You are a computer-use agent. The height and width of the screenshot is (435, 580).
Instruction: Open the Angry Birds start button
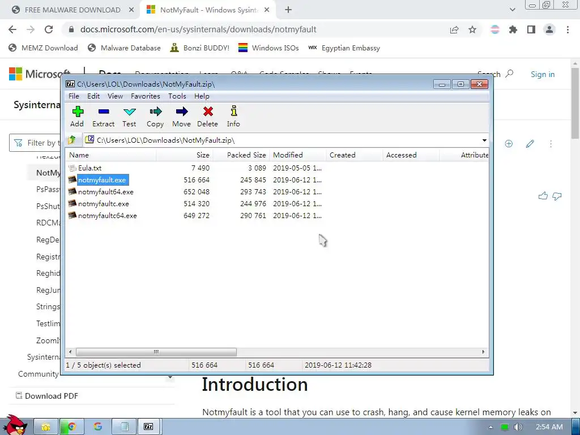pyautogui.click(x=15, y=425)
